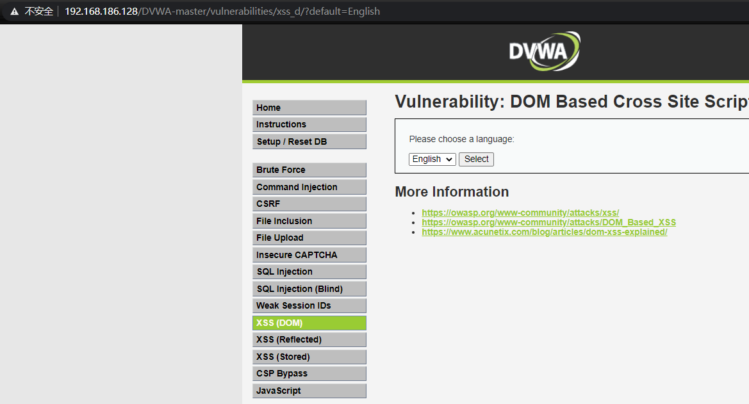Navigate to the CSRF page
The height and width of the screenshot is (404, 749).
[x=309, y=204]
